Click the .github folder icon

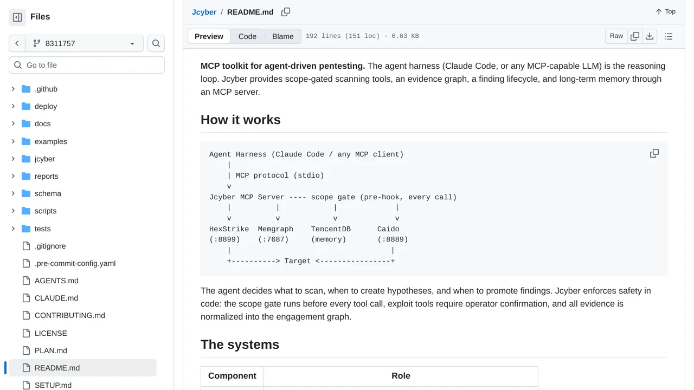click(x=26, y=89)
